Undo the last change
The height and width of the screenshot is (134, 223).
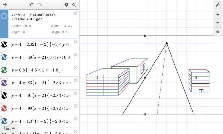[31, 4]
